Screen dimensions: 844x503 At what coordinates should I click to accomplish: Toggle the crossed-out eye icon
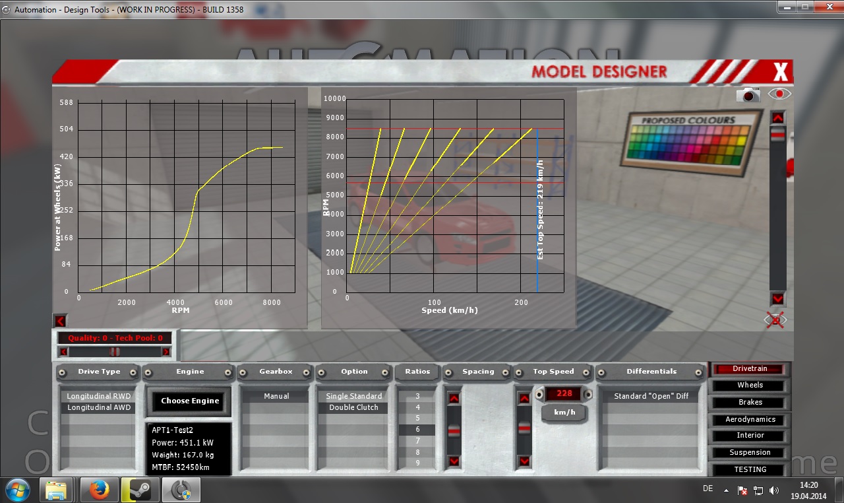[x=775, y=320]
